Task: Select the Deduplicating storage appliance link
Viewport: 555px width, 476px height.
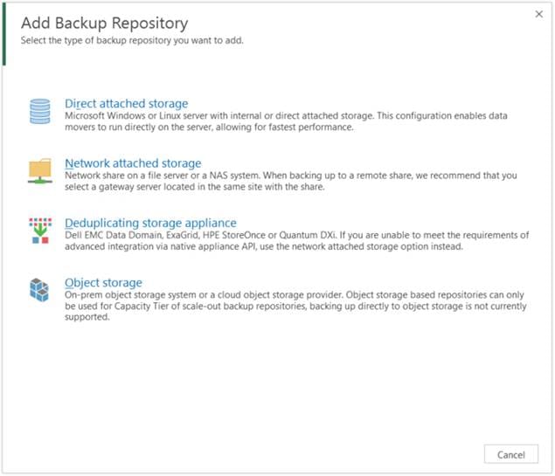Action: [150, 223]
